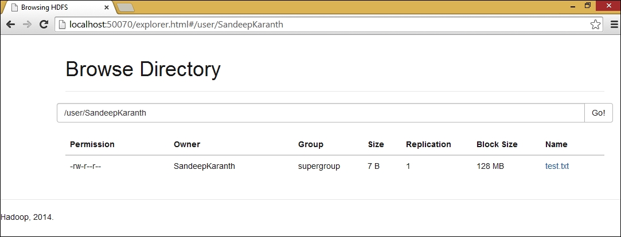Click the Go! button
The height and width of the screenshot is (237, 621).
click(599, 113)
